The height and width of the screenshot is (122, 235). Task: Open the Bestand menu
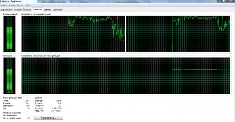tap(3, 5)
